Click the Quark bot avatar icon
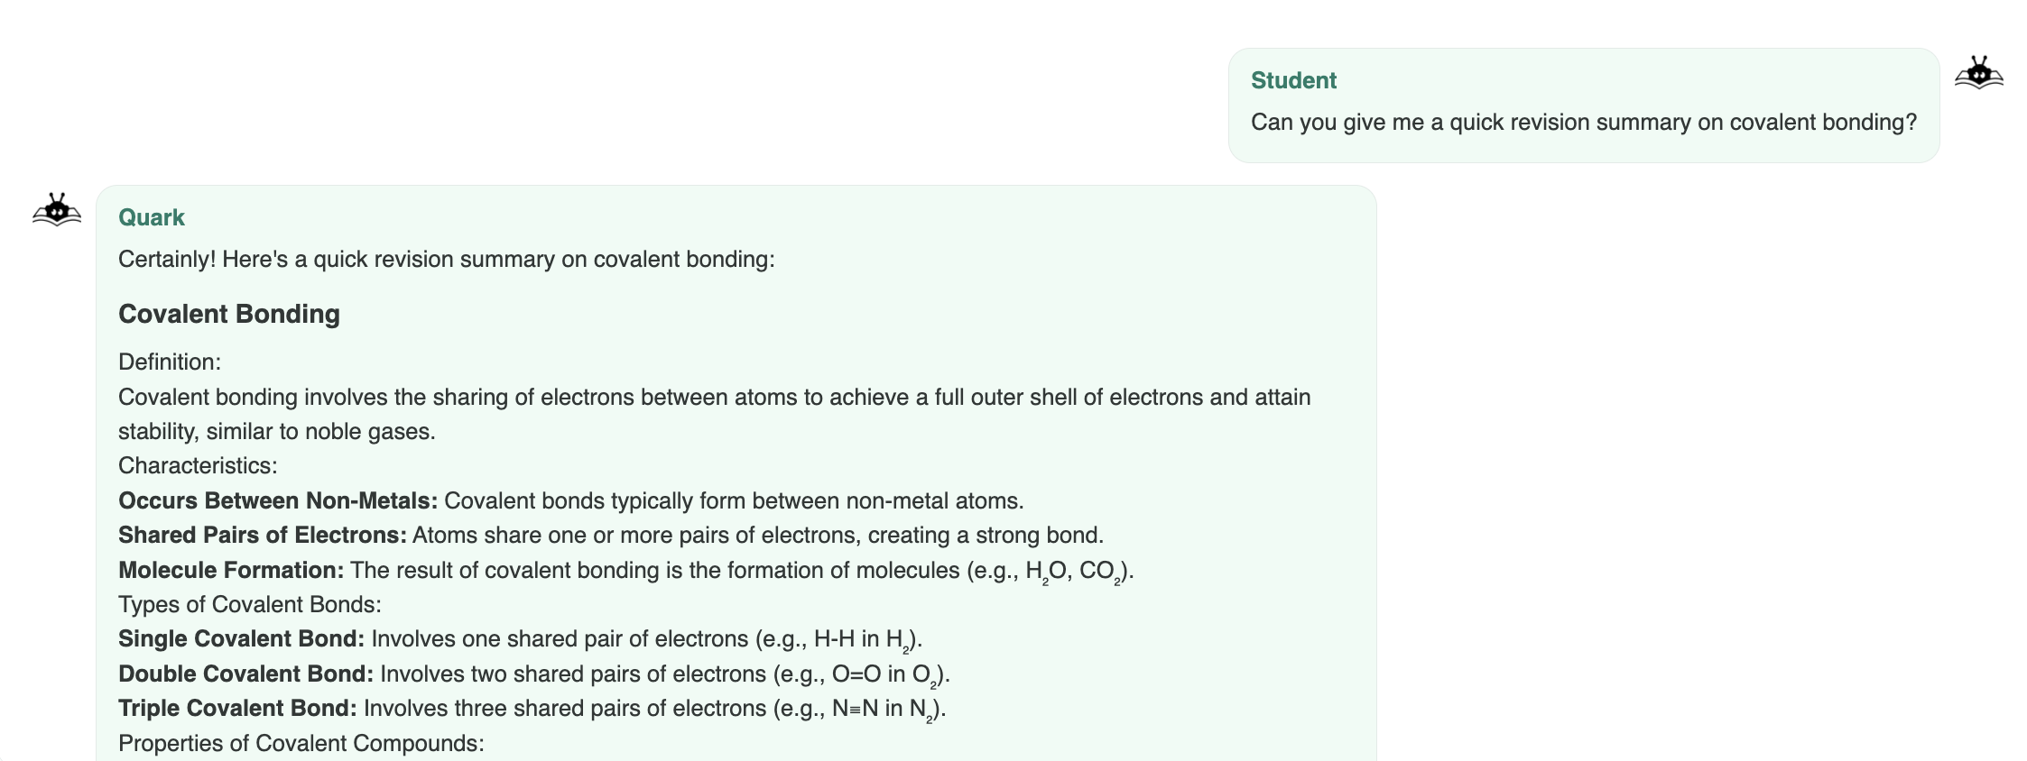 pyautogui.click(x=57, y=210)
